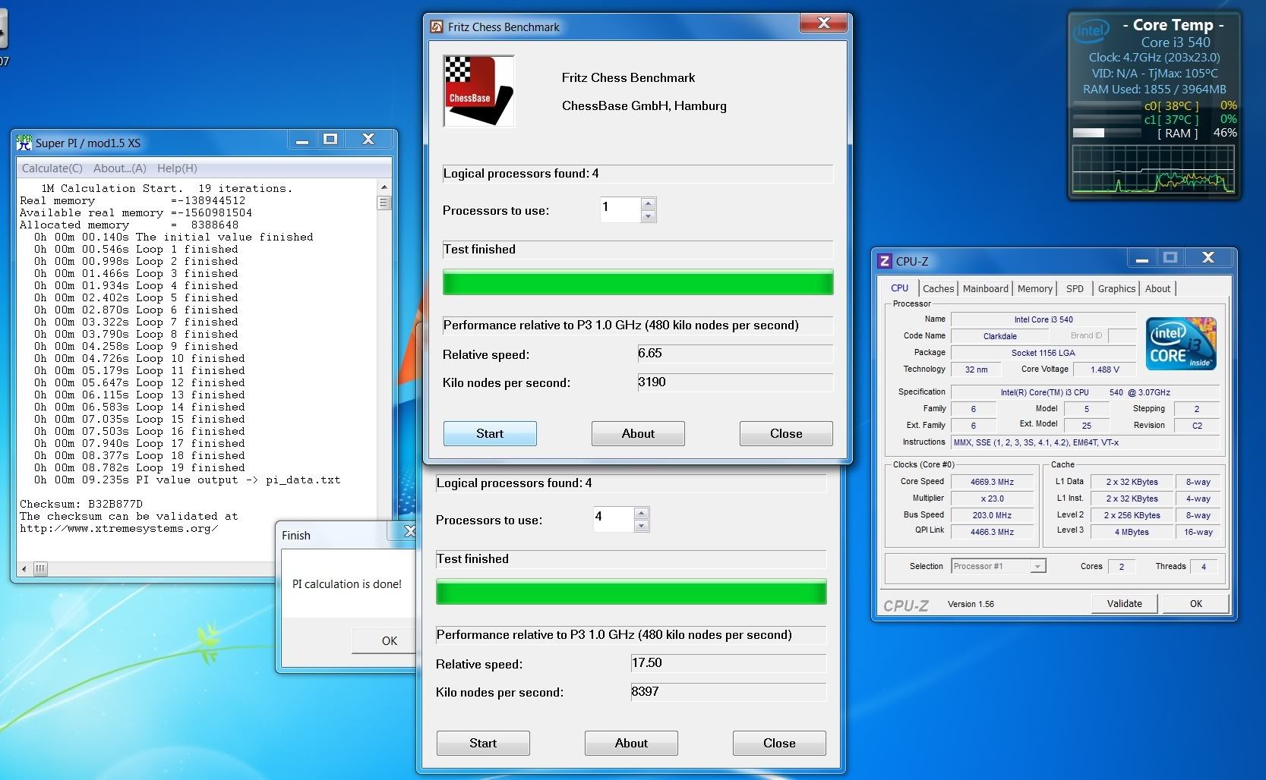Click the CPU-Z title bar Z icon
1266x780 pixels.
(884, 261)
